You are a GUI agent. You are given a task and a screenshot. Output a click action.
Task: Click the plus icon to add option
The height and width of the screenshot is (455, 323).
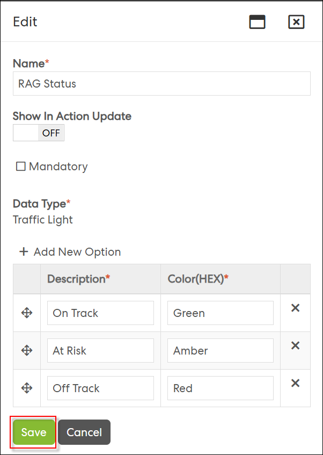[24, 251]
